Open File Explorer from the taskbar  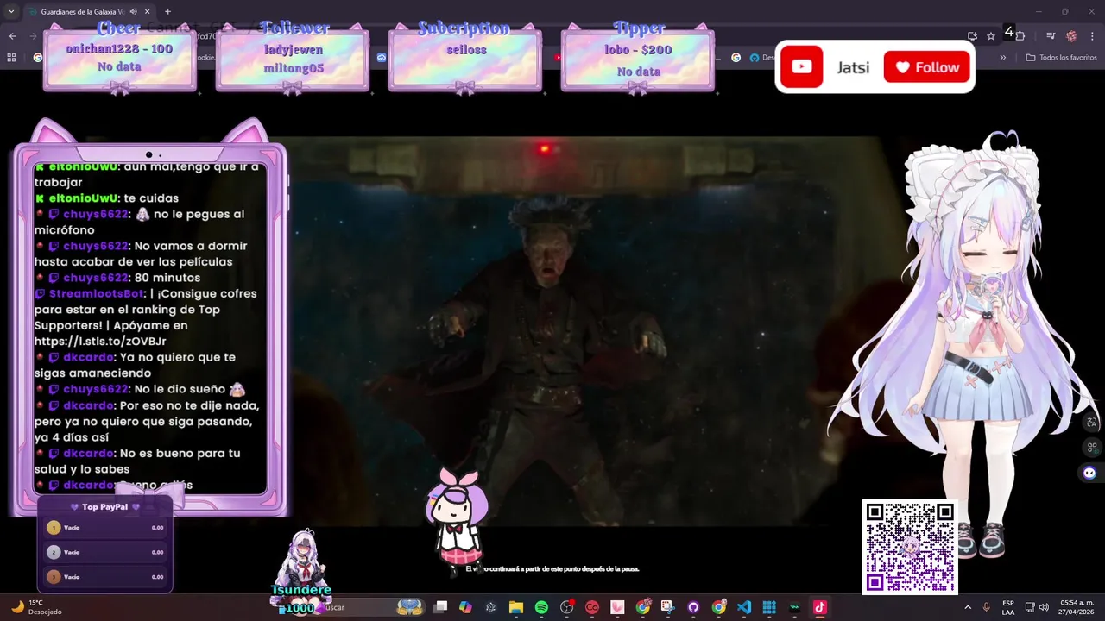(x=516, y=607)
